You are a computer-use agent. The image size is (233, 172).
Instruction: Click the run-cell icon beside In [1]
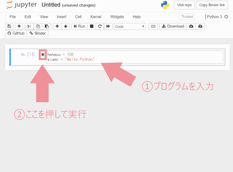pyautogui.click(x=43, y=55)
